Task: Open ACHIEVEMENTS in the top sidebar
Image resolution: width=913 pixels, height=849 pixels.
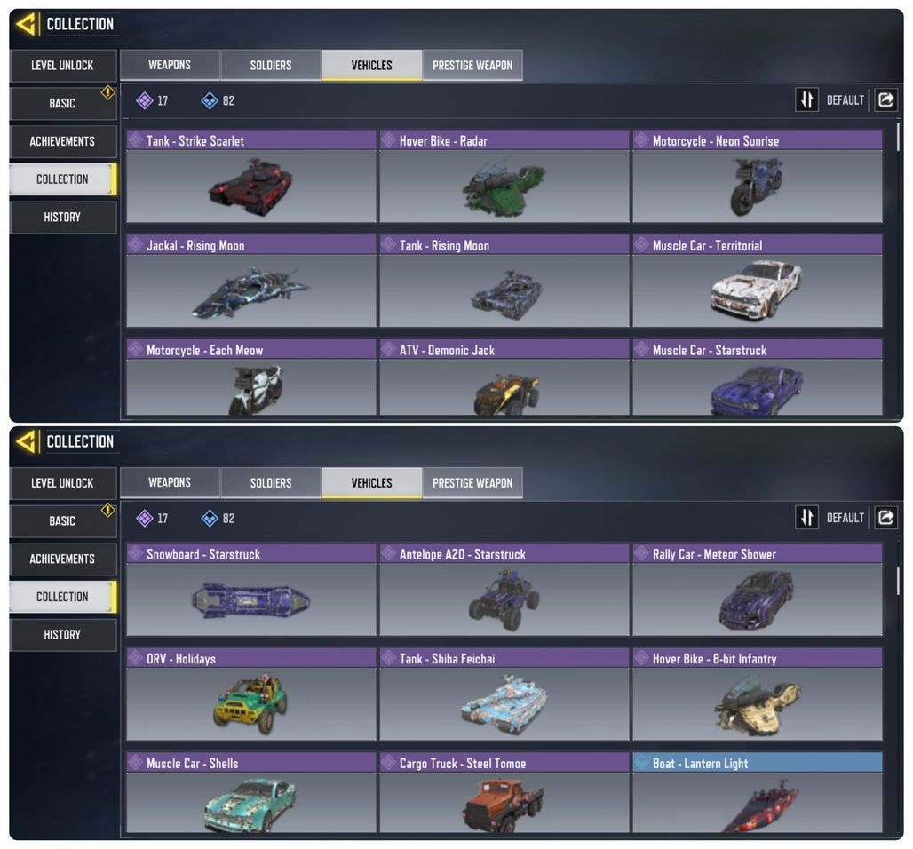Action: pyautogui.click(x=62, y=141)
